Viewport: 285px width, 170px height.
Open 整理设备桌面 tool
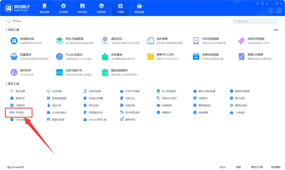[56, 98]
